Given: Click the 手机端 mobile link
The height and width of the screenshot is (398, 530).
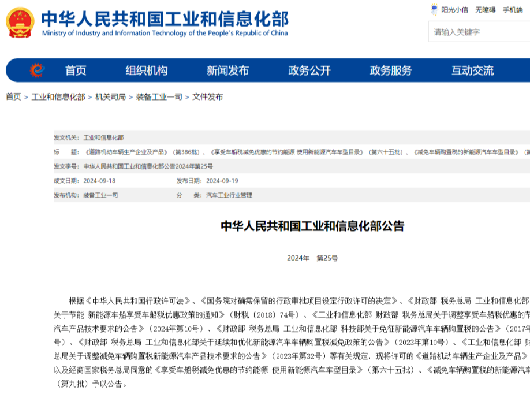Looking at the screenshot, I should click(x=513, y=10).
